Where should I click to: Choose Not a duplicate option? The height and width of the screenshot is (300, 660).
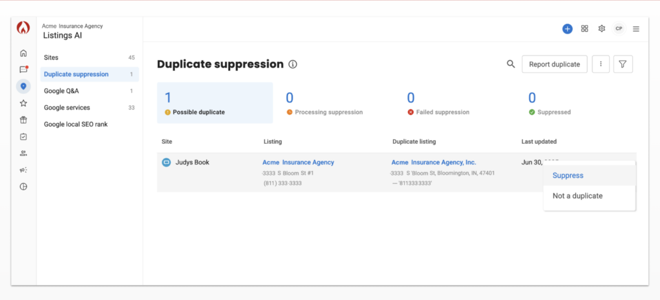[589, 196]
